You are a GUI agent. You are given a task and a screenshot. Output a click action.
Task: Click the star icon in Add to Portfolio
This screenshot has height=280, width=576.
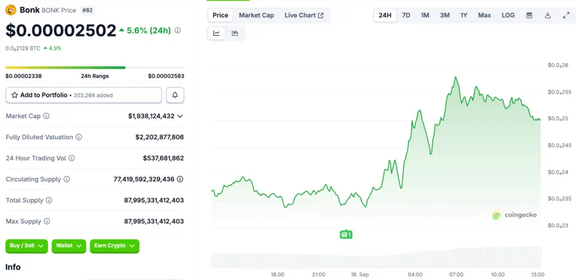click(15, 95)
